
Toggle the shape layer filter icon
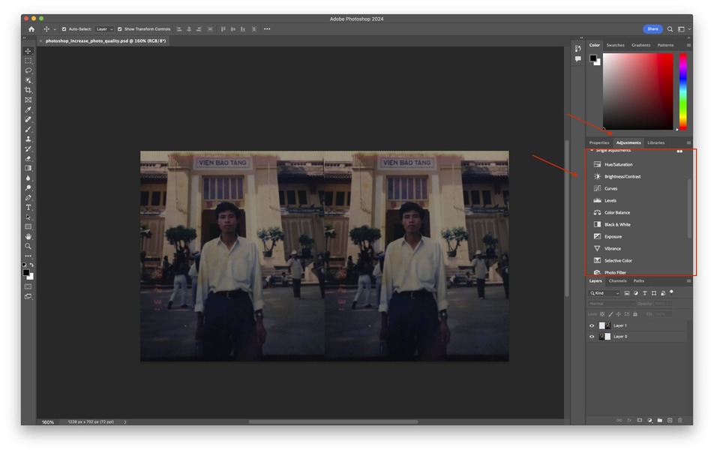pyautogui.click(x=654, y=293)
